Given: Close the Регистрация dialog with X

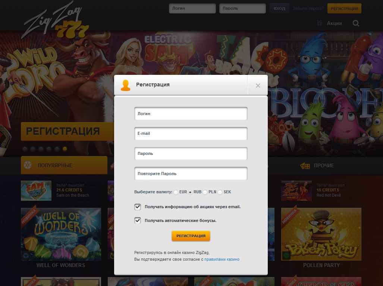Looking at the screenshot, I should point(258,85).
